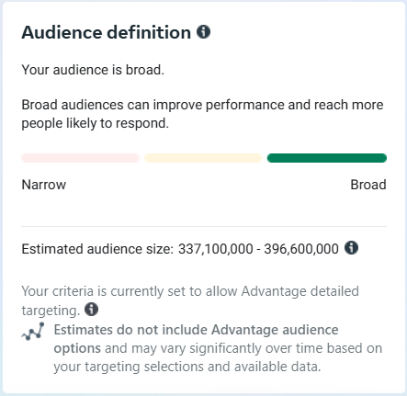
Task: Click 'Your audience is broad.' text
Action: tap(93, 70)
